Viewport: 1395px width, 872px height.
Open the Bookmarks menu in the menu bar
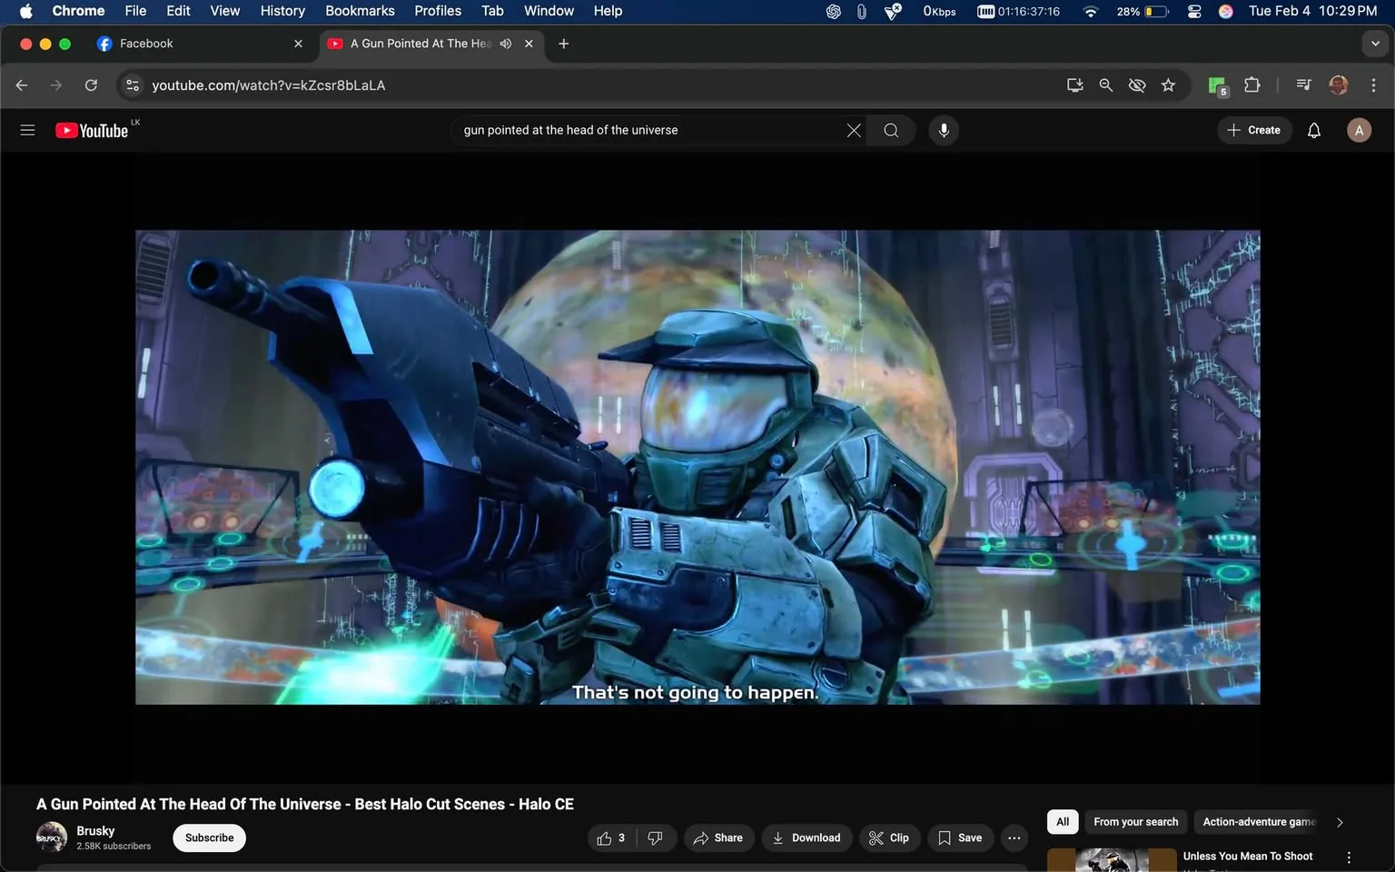click(360, 10)
